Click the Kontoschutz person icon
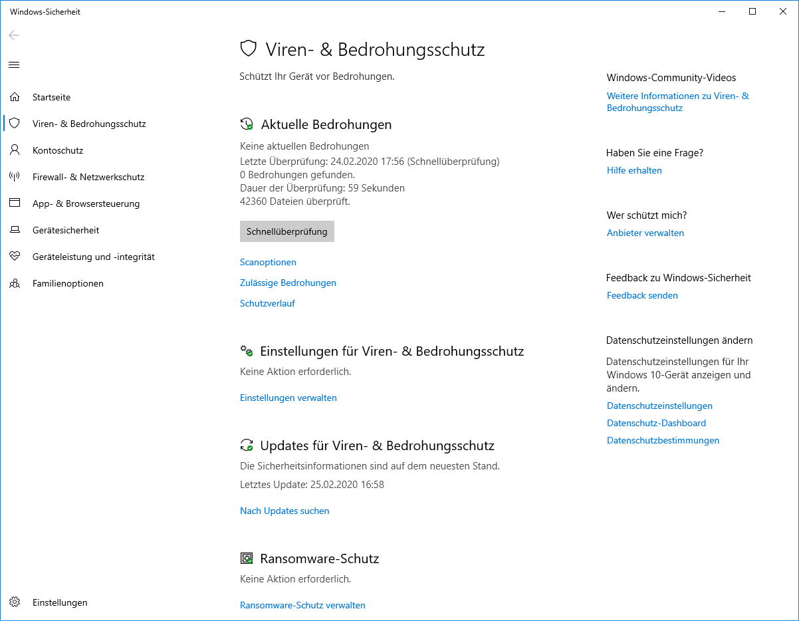 tap(15, 150)
